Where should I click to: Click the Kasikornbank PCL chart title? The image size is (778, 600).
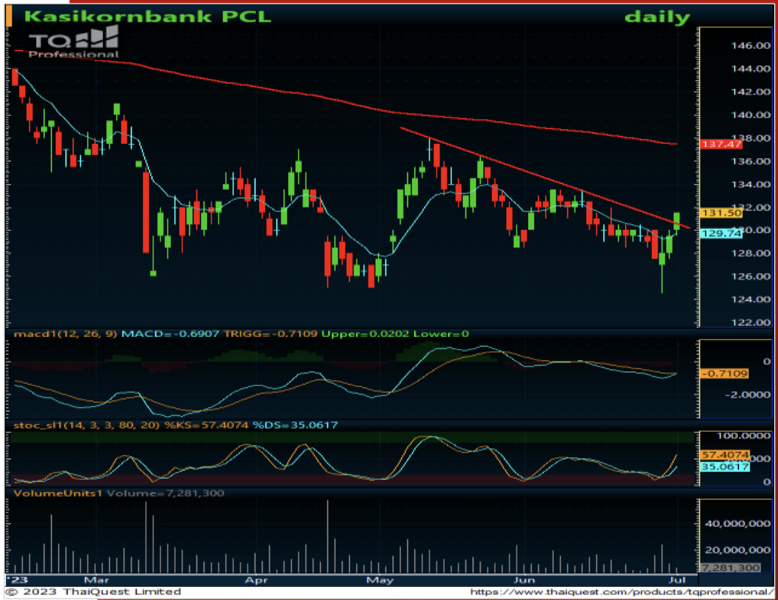coord(148,16)
